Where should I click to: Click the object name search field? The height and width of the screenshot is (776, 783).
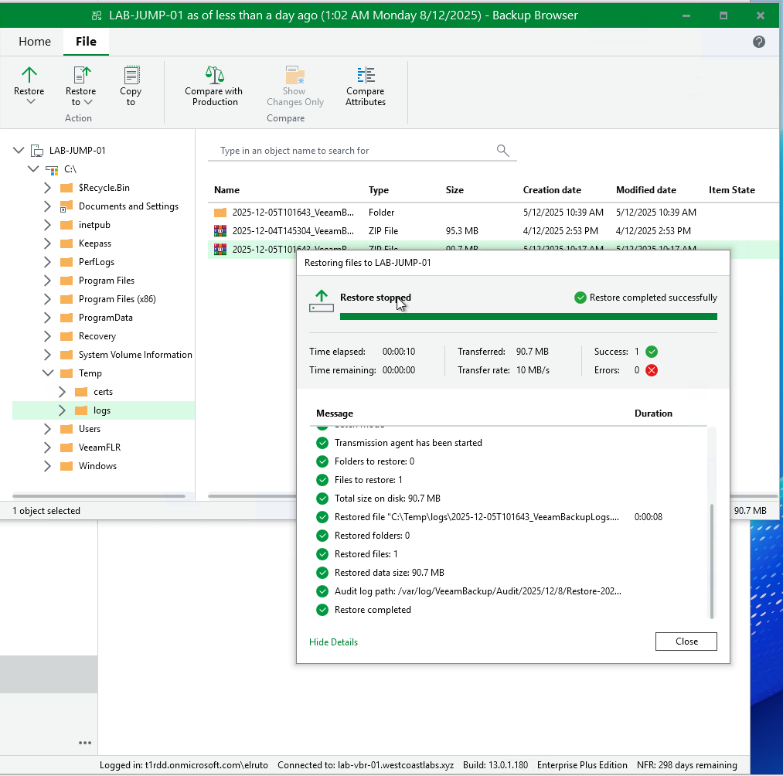352,151
